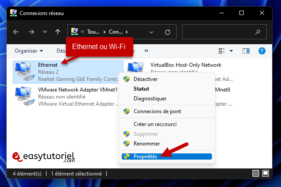Click the Con... breadcrumb in address bar

(x=115, y=32)
